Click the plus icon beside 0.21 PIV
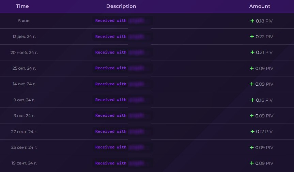 252,52
